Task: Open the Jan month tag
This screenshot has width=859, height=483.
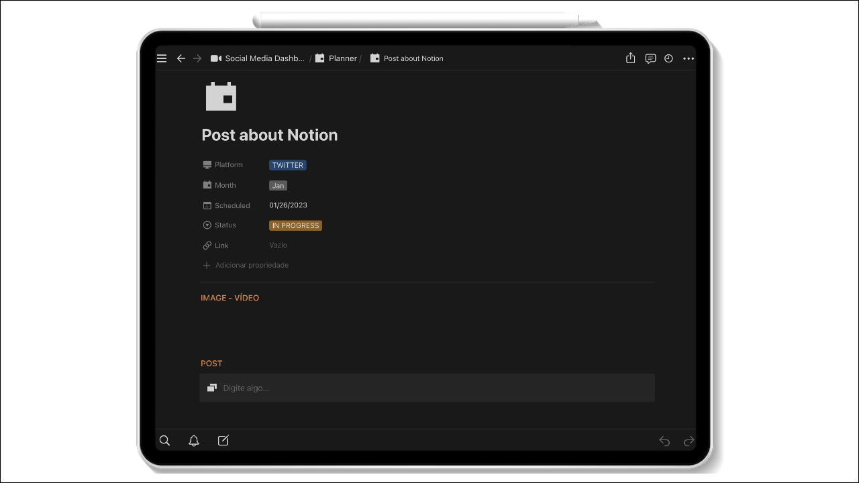Action: point(278,186)
